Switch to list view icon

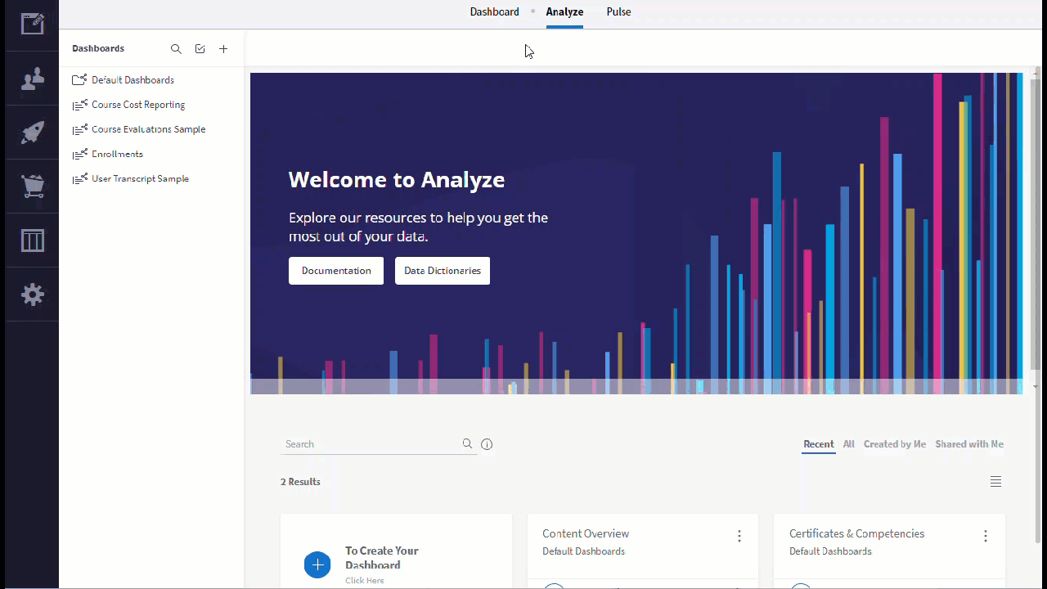(x=995, y=482)
